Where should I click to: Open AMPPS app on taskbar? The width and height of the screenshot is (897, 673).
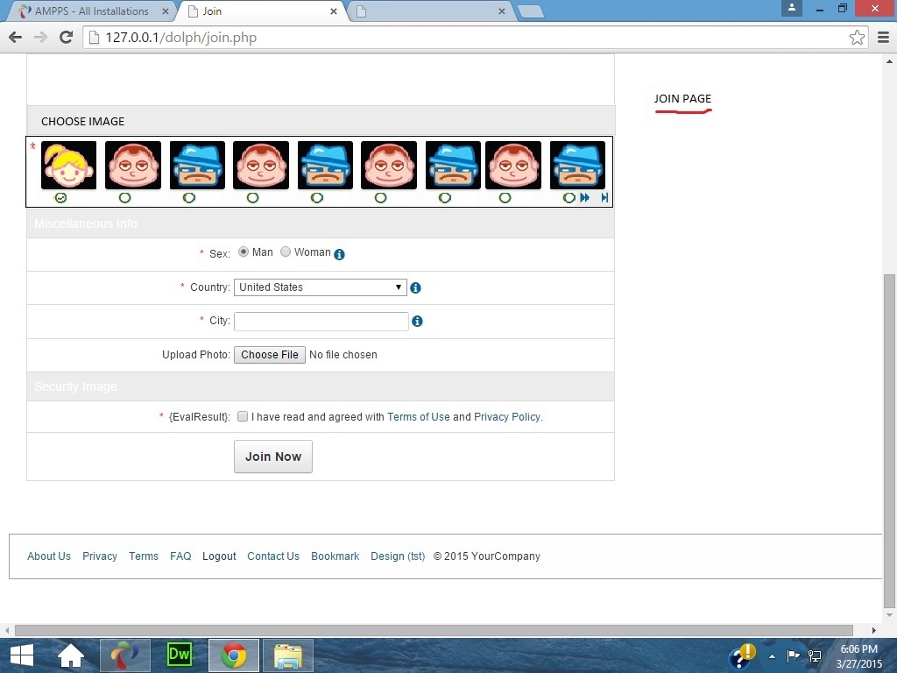pyautogui.click(x=124, y=655)
